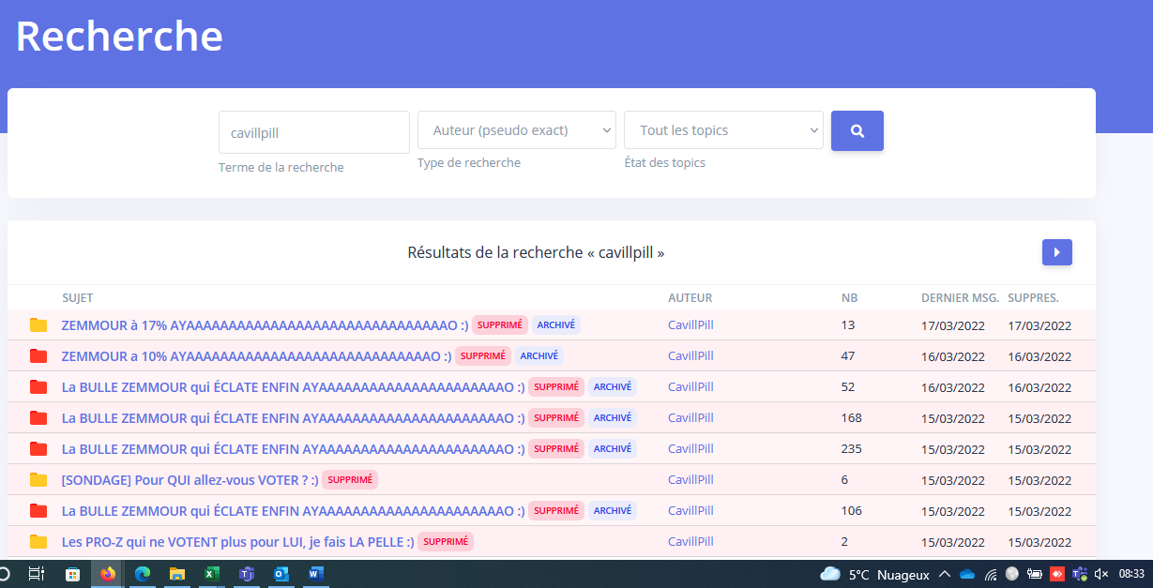Click folder icon of ZEMMOUR a 10% topic
Viewport: 1153px width, 588px height.
click(x=38, y=356)
